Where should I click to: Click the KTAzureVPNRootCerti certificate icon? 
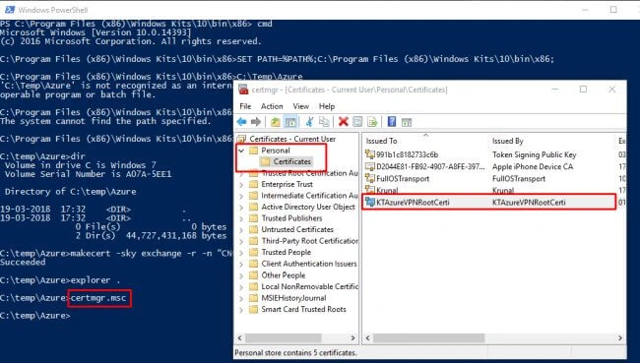click(x=370, y=202)
